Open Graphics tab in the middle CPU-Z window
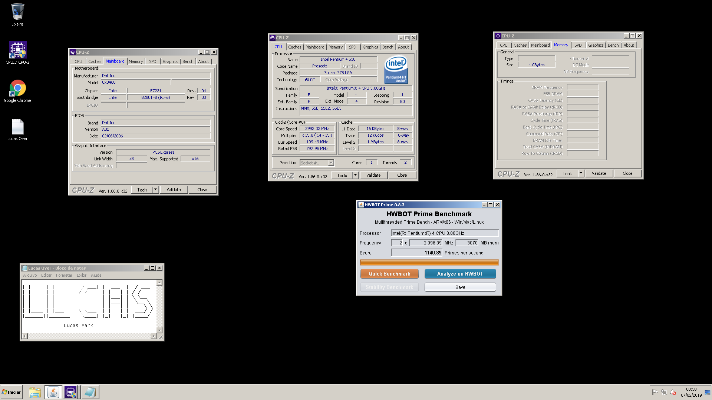This screenshot has height=400, width=712. [370, 47]
